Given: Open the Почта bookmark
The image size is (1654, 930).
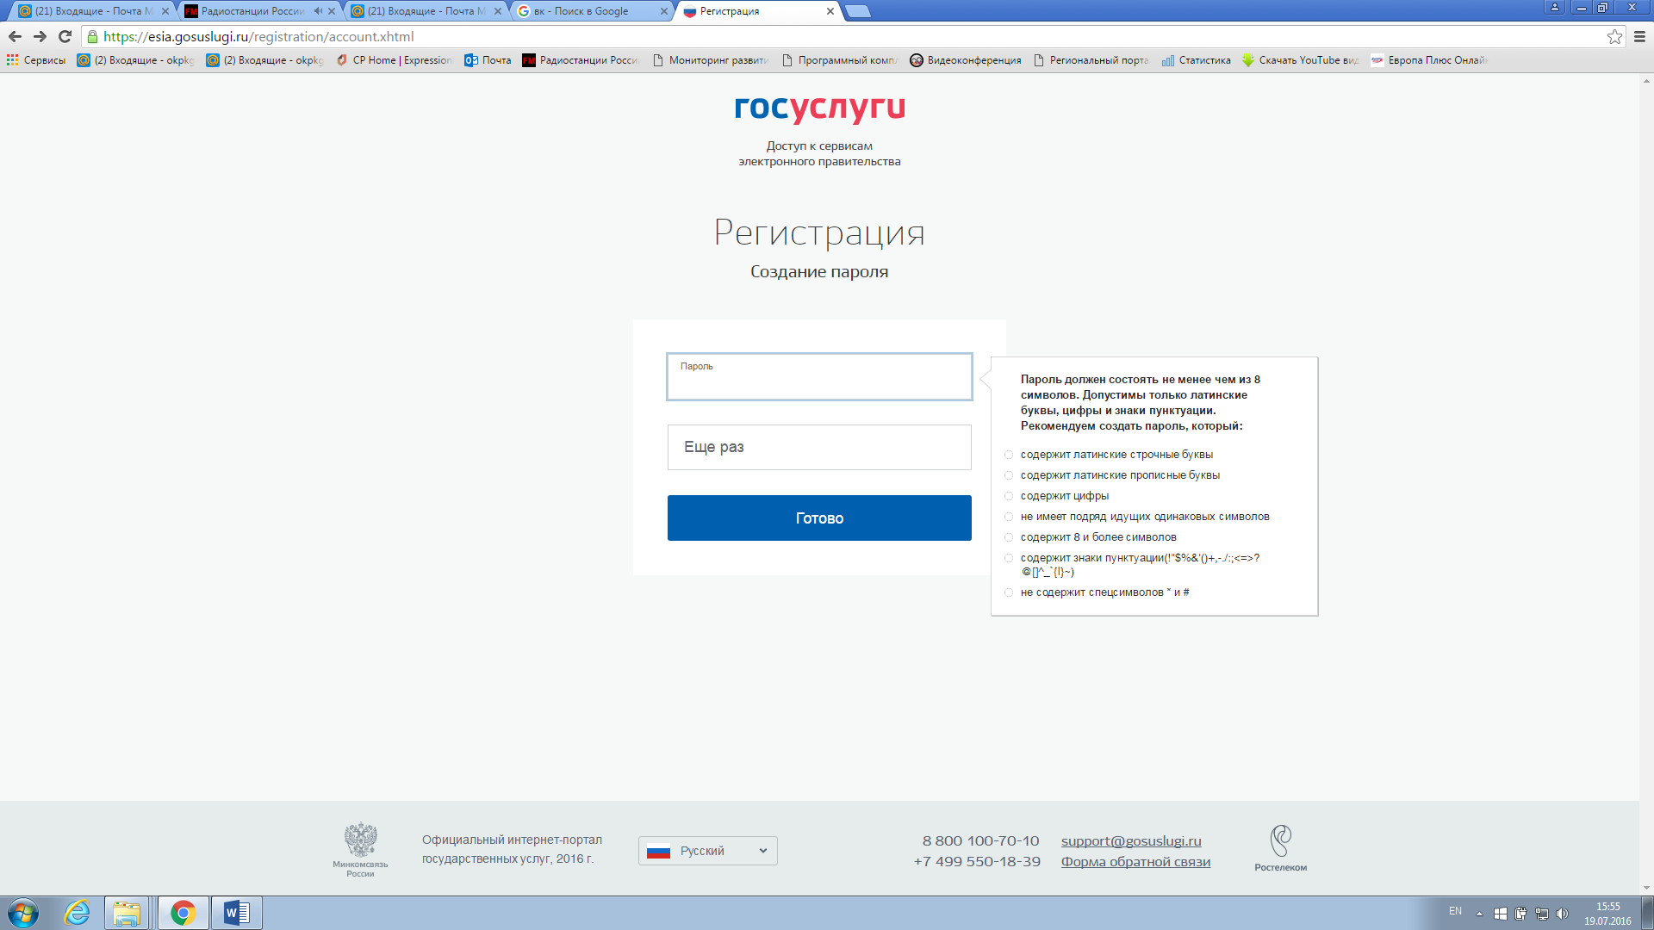Looking at the screenshot, I should [488, 60].
